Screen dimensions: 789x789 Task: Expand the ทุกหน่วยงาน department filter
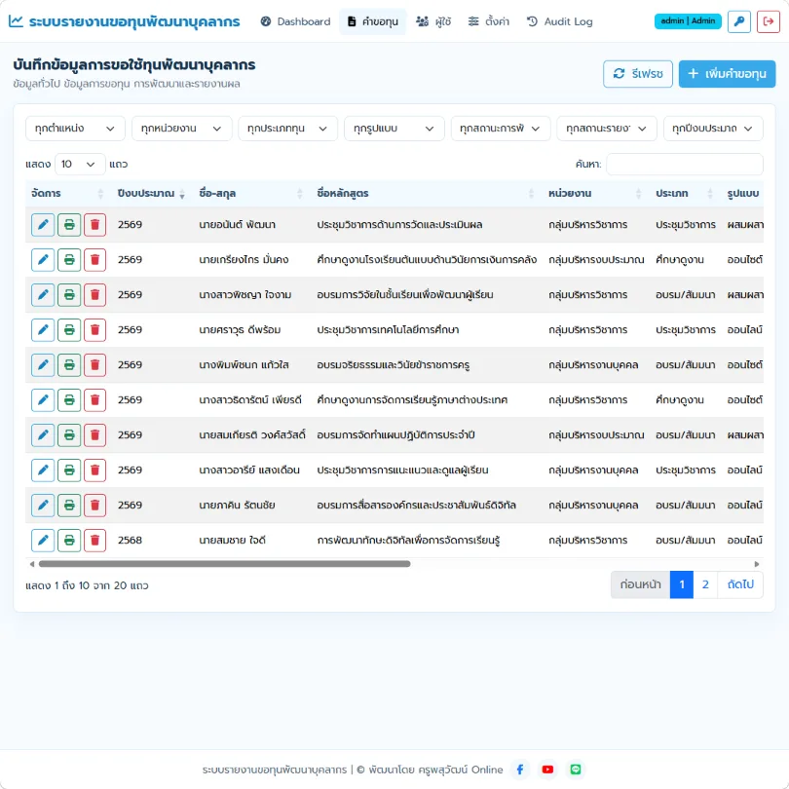pos(181,129)
